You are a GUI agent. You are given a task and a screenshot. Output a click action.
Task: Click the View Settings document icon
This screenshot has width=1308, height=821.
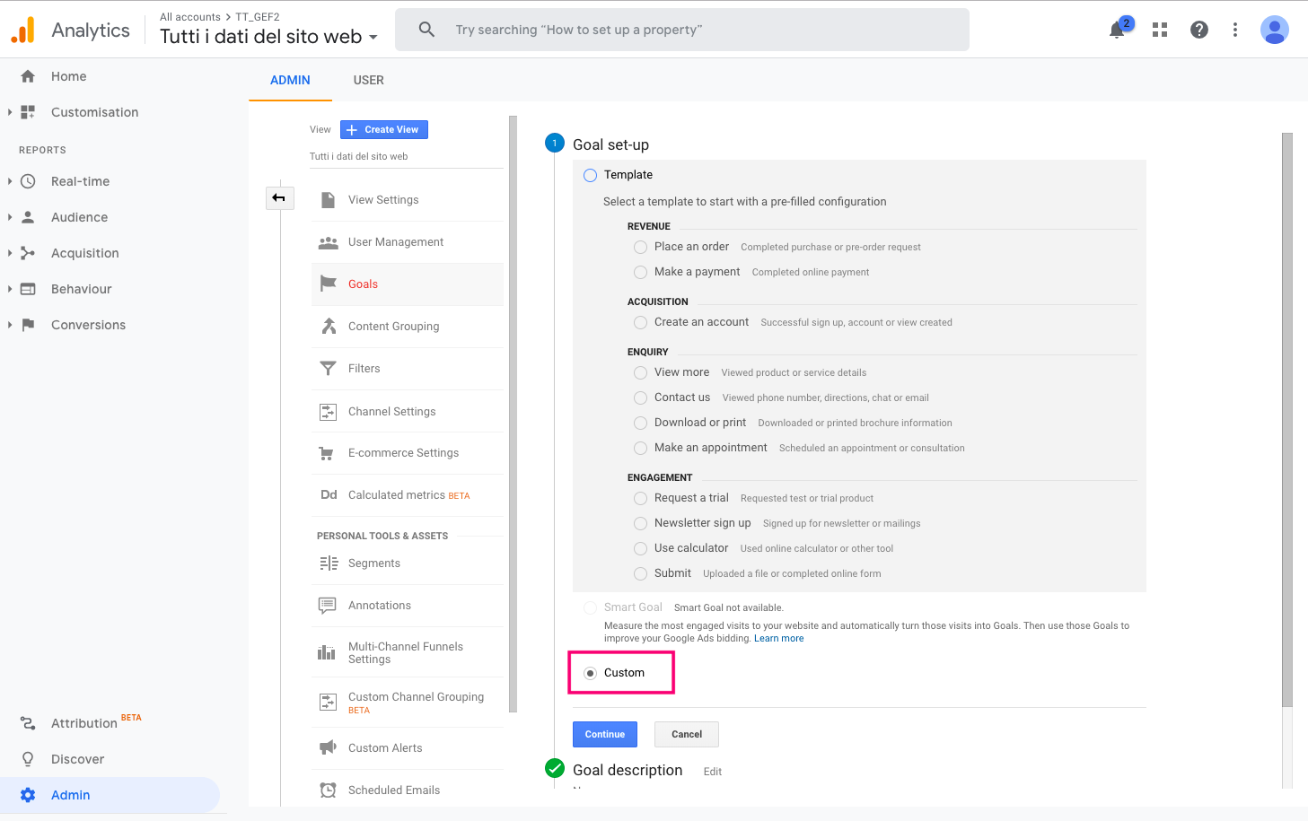click(329, 200)
